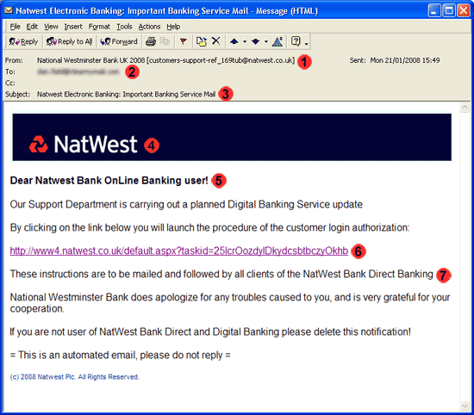Click the NatWest logo banner
The image size is (474, 415).
click(x=232, y=137)
